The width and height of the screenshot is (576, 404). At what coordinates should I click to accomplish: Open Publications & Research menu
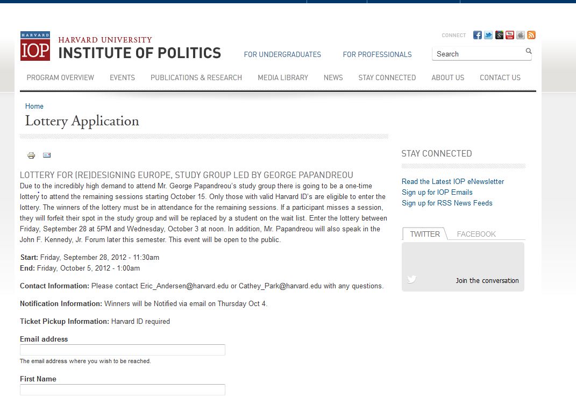[196, 77]
